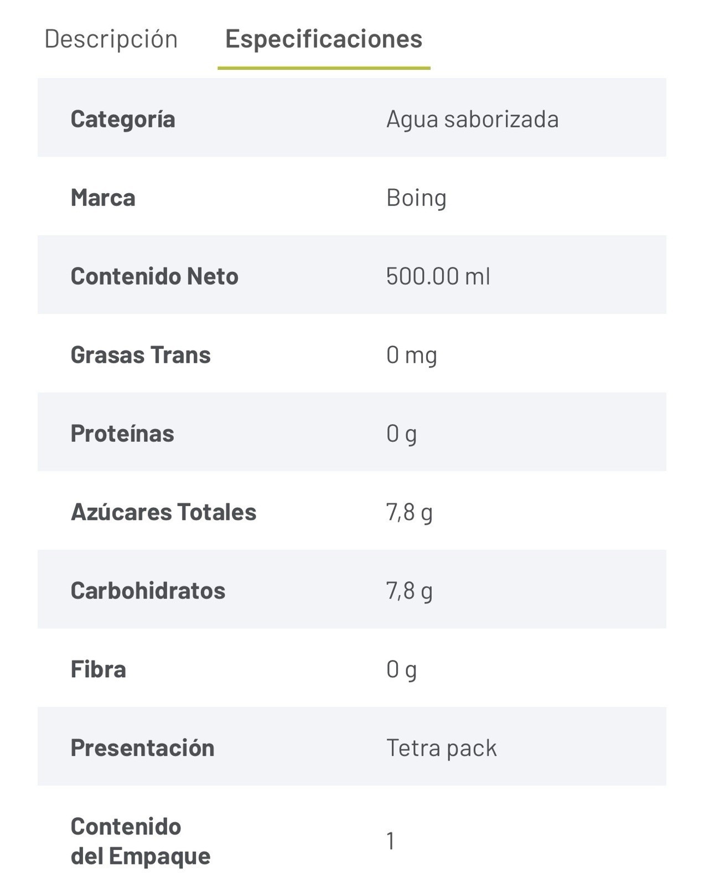Select the 0 mg value
This screenshot has width=704, height=886.
tap(412, 356)
